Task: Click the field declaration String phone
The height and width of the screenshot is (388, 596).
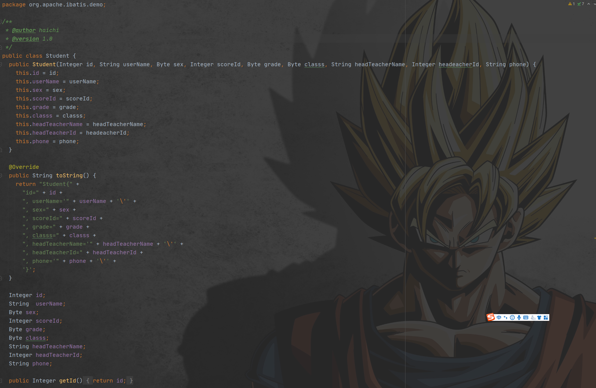Action: coord(31,364)
